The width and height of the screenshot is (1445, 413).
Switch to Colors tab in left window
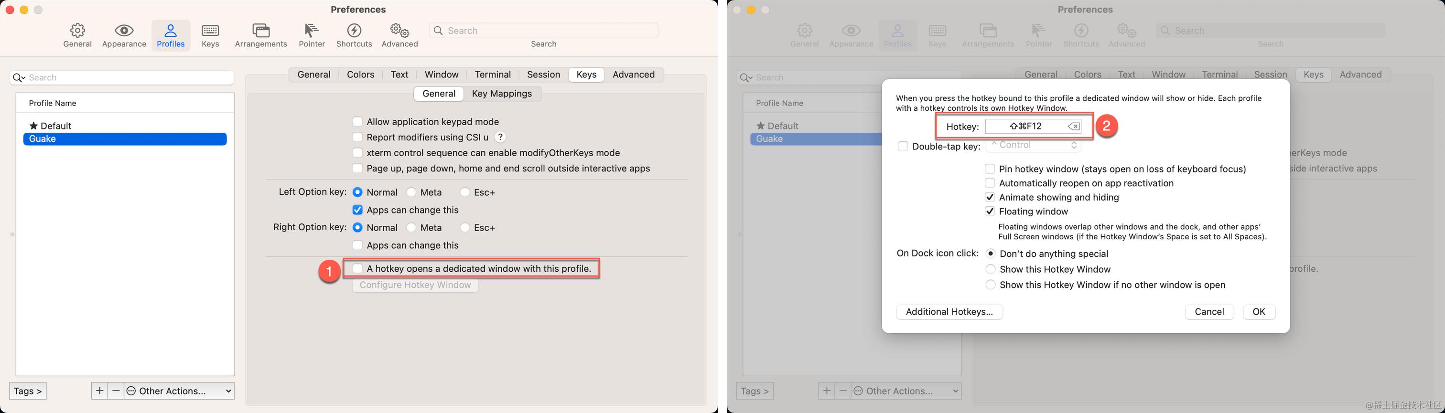coord(360,74)
